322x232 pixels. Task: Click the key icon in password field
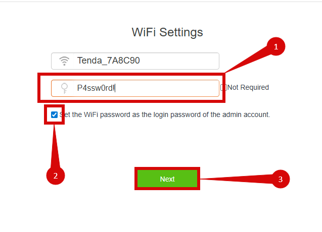coord(64,88)
